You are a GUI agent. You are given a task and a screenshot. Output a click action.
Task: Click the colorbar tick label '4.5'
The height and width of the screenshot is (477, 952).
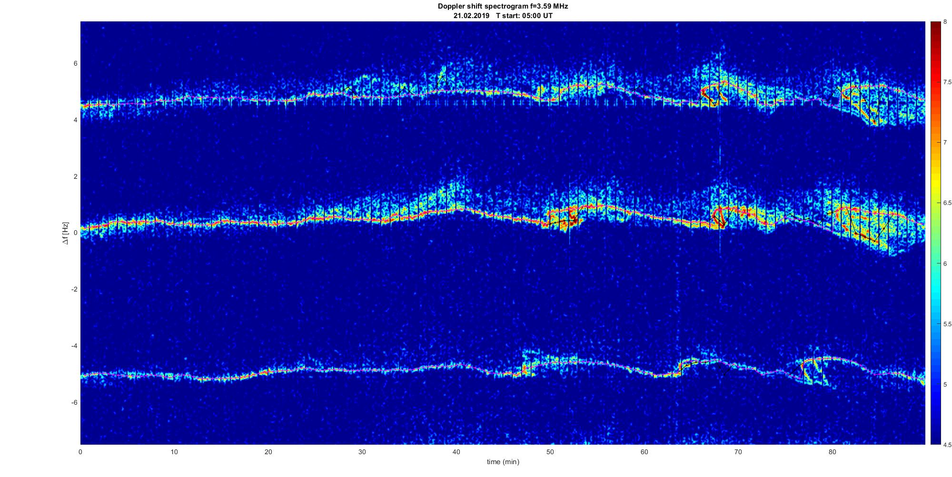[948, 445]
